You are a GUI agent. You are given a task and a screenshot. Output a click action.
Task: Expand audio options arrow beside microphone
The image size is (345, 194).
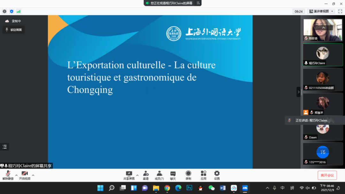(16, 175)
